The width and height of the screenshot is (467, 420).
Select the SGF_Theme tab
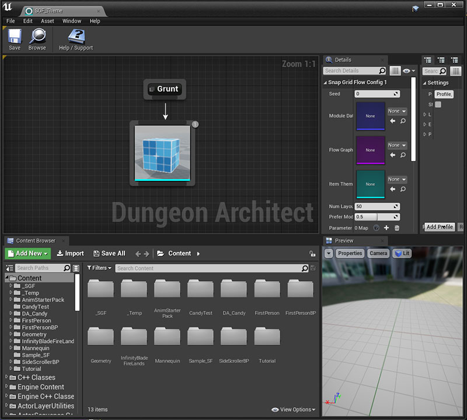point(62,11)
